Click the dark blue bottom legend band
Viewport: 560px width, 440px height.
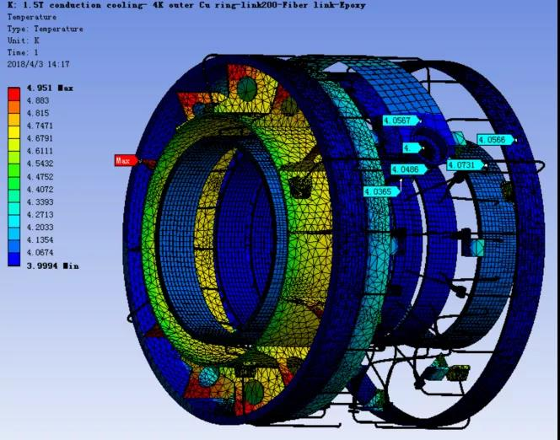click(x=14, y=260)
